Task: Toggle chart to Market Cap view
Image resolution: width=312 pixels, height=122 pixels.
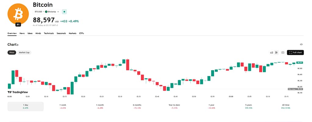Action: coord(24,52)
